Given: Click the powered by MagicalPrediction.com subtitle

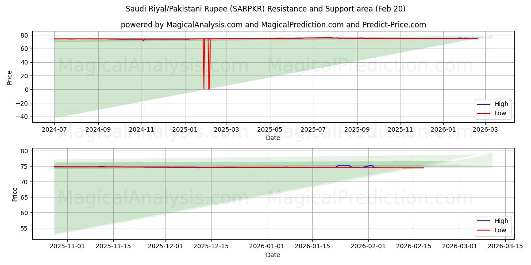Looking at the screenshot, I should [x=274, y=25].
